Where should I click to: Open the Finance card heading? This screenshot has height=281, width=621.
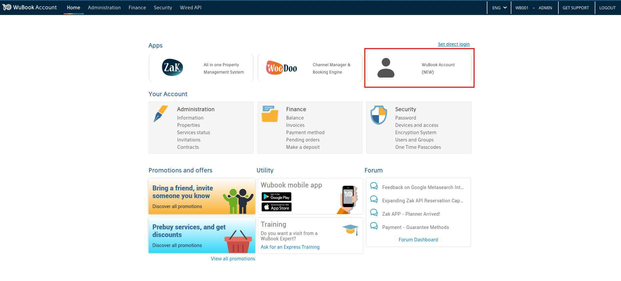click(x=296, y=109)
